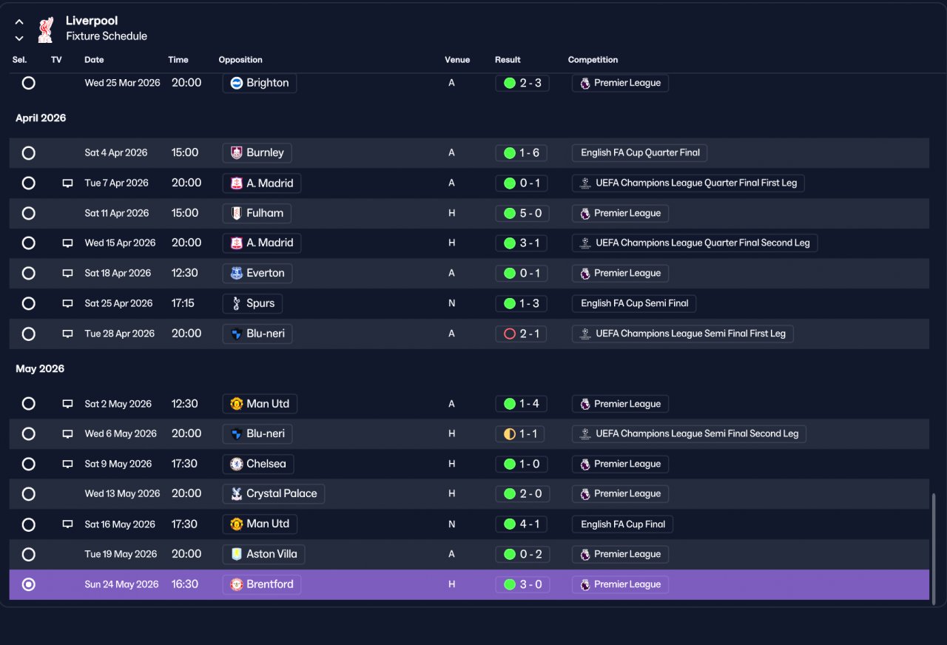Screen dimensions: 947x645
Task: Click the Brentford club badge icon
Action: [237, 584]
